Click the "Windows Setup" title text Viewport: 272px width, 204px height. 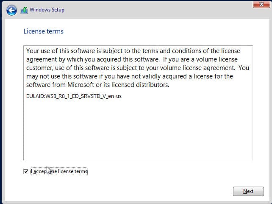tap(47, 10)
